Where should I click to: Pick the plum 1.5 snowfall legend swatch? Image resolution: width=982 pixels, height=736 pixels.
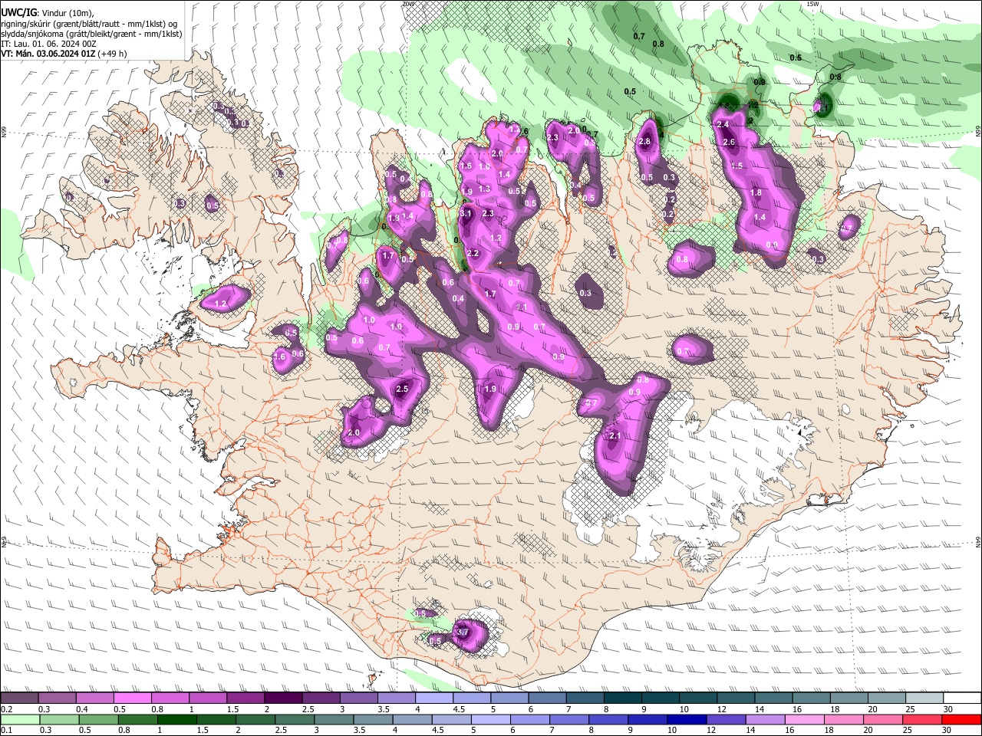[245, 698]
